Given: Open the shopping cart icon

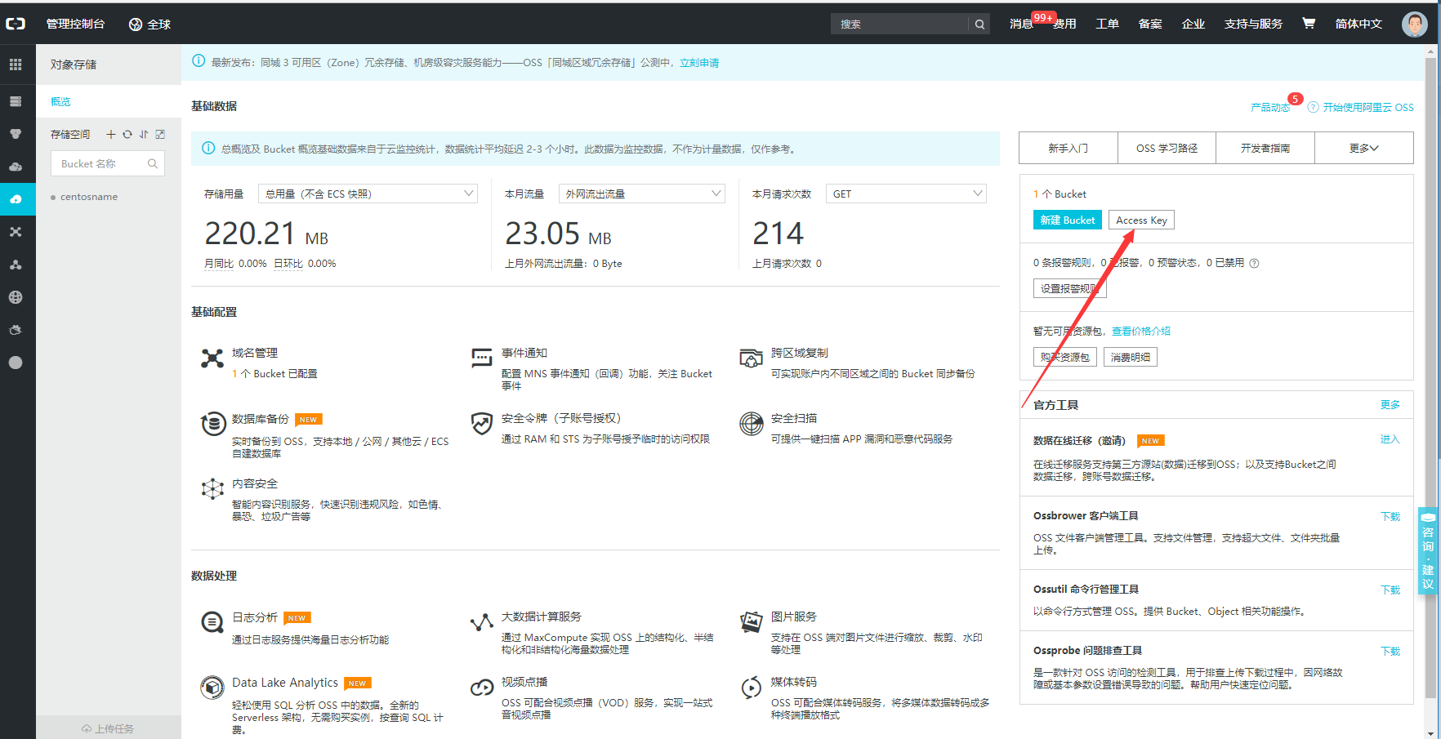Looking at the screenshot, I should click(1309, 23).
